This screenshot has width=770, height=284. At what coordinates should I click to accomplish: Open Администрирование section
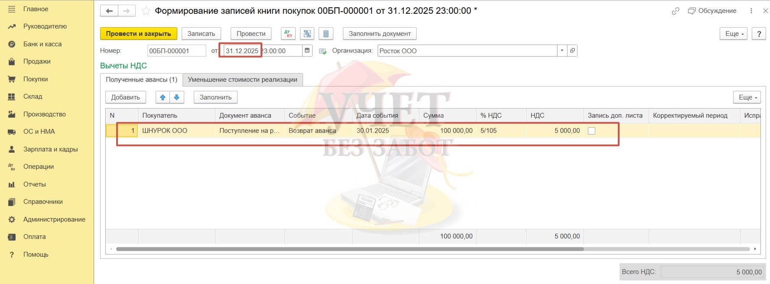[54, 219]
